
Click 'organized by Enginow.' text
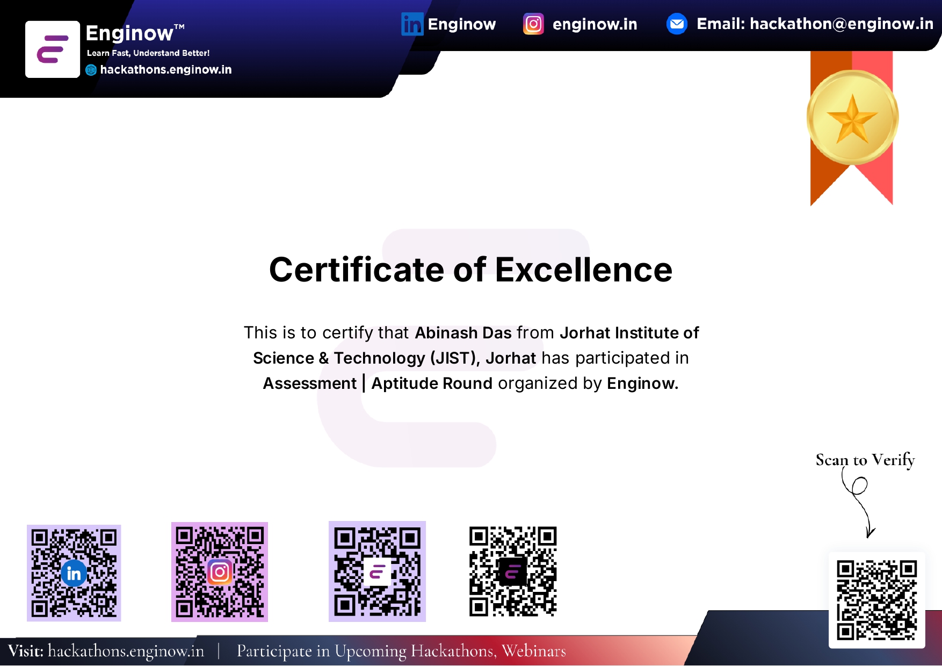[x=588, y=383]
